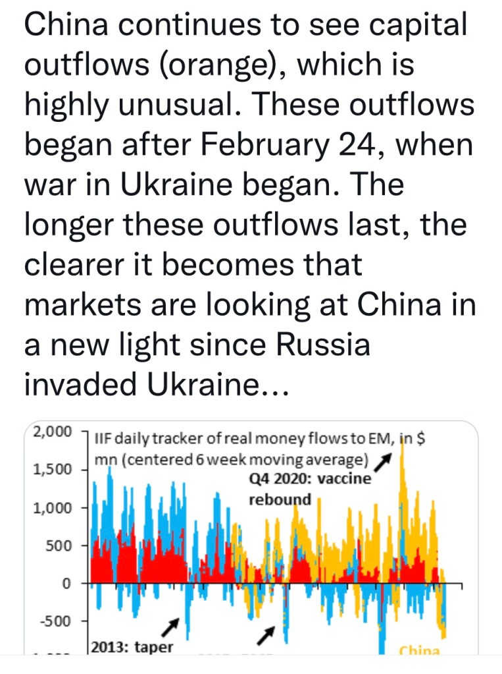The height and width of the screenshot is (674, 502).
Task: Click the "Q4 2020: vaccine rebound" annotation
Action: (x=310, y=489)
